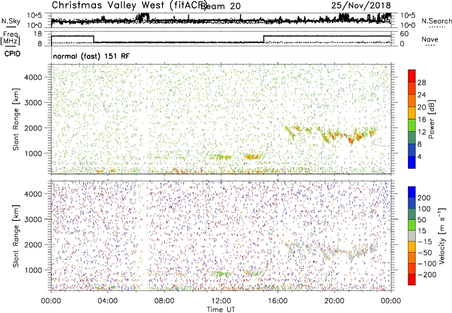The image size is (452, 313).
Task: Click the blue top of velocity colorbar
Action: 412,192
